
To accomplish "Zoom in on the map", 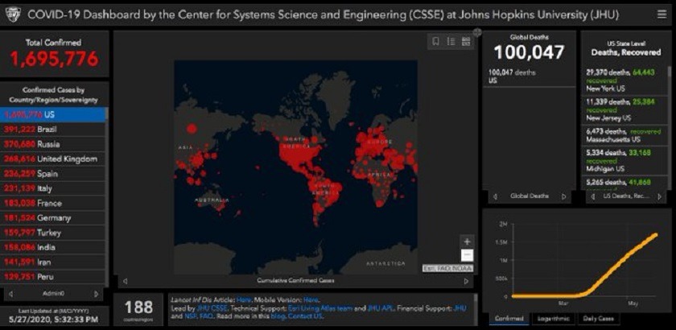I will click(x=467, y=241).
